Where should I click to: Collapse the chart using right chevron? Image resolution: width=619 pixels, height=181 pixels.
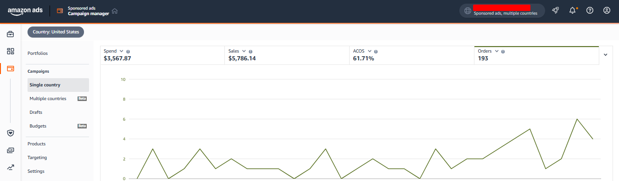tap(606, 55)
